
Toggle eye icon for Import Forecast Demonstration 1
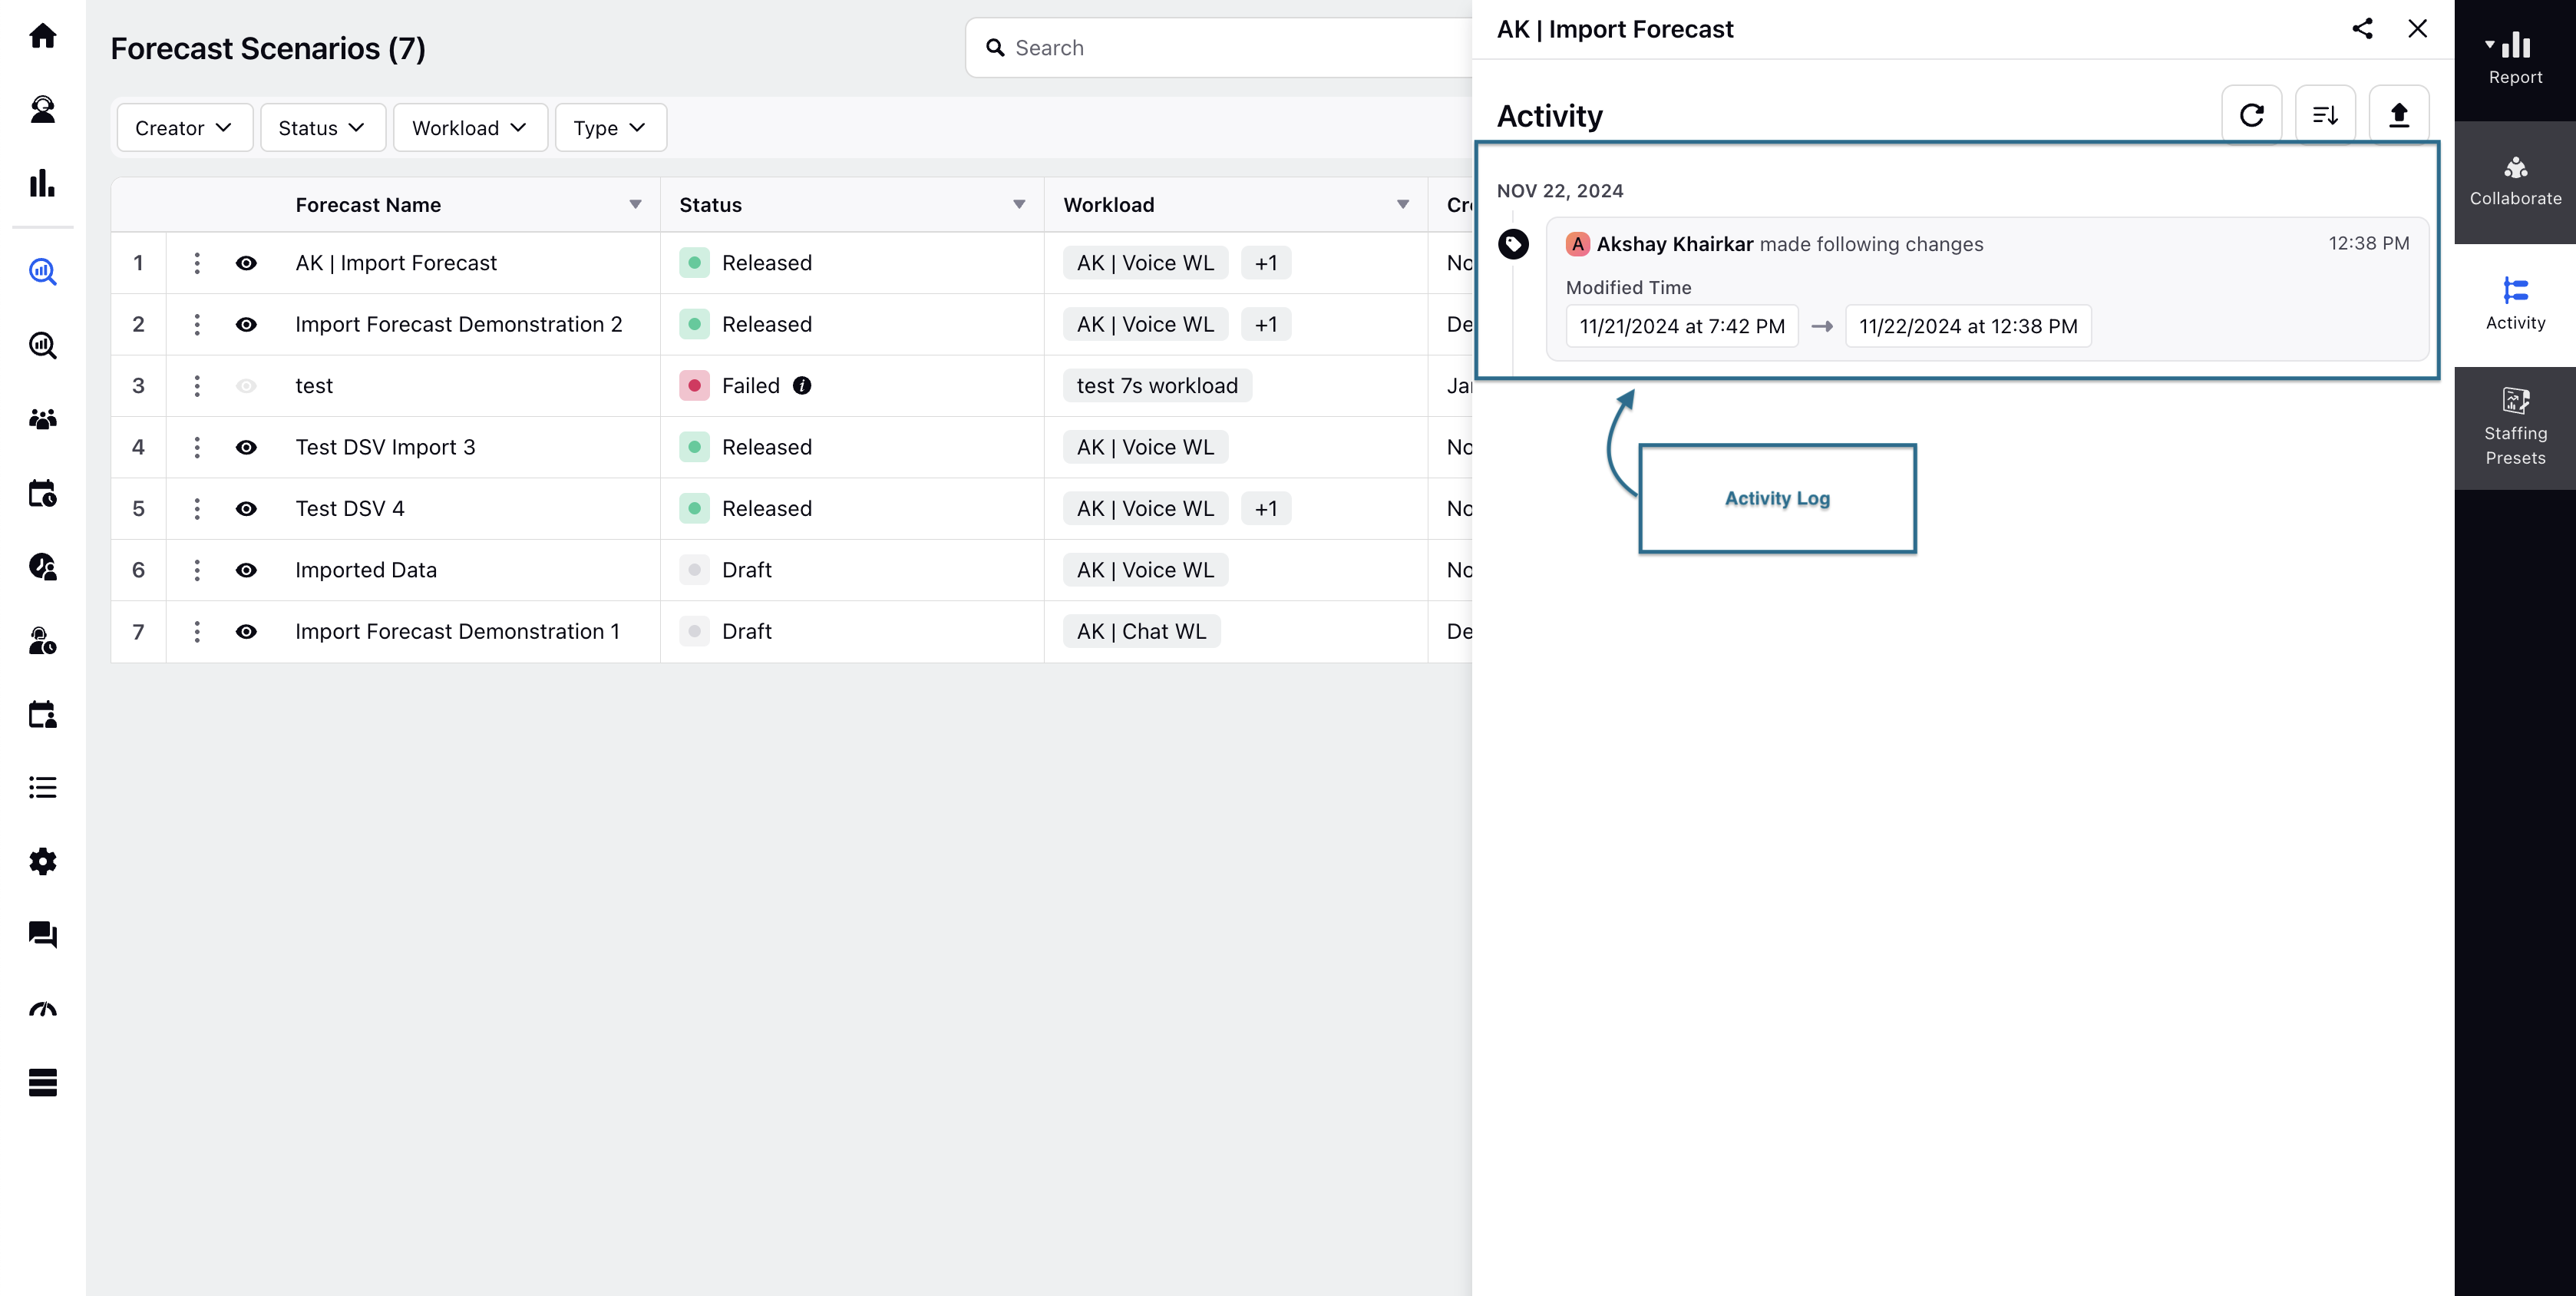(x=246, y=631)
